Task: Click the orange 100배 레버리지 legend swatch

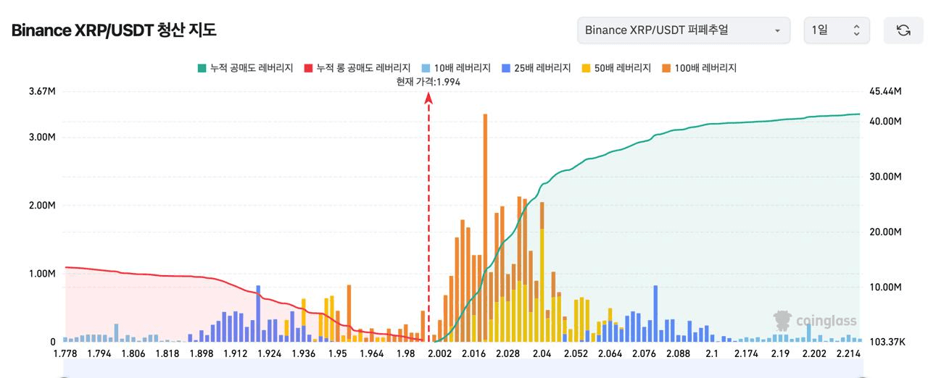Action: [x=666, y=68]
